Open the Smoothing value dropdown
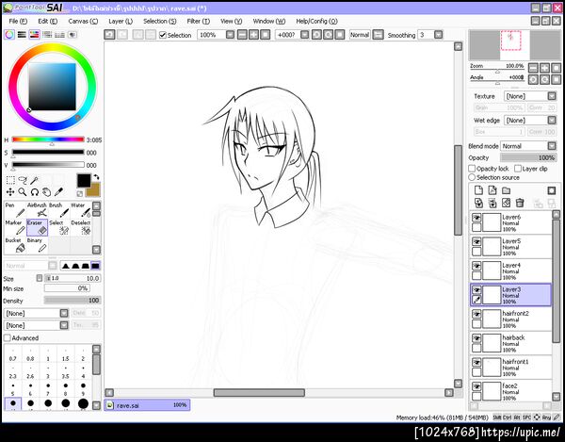 click(x=438, y=35)
